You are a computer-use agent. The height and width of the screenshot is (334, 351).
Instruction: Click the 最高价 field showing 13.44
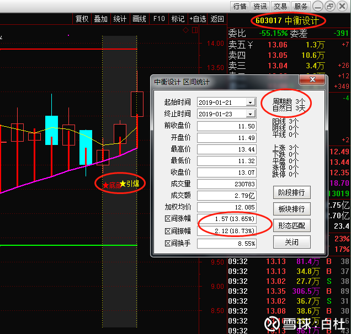pyautogui.click(x=227, y=149)
